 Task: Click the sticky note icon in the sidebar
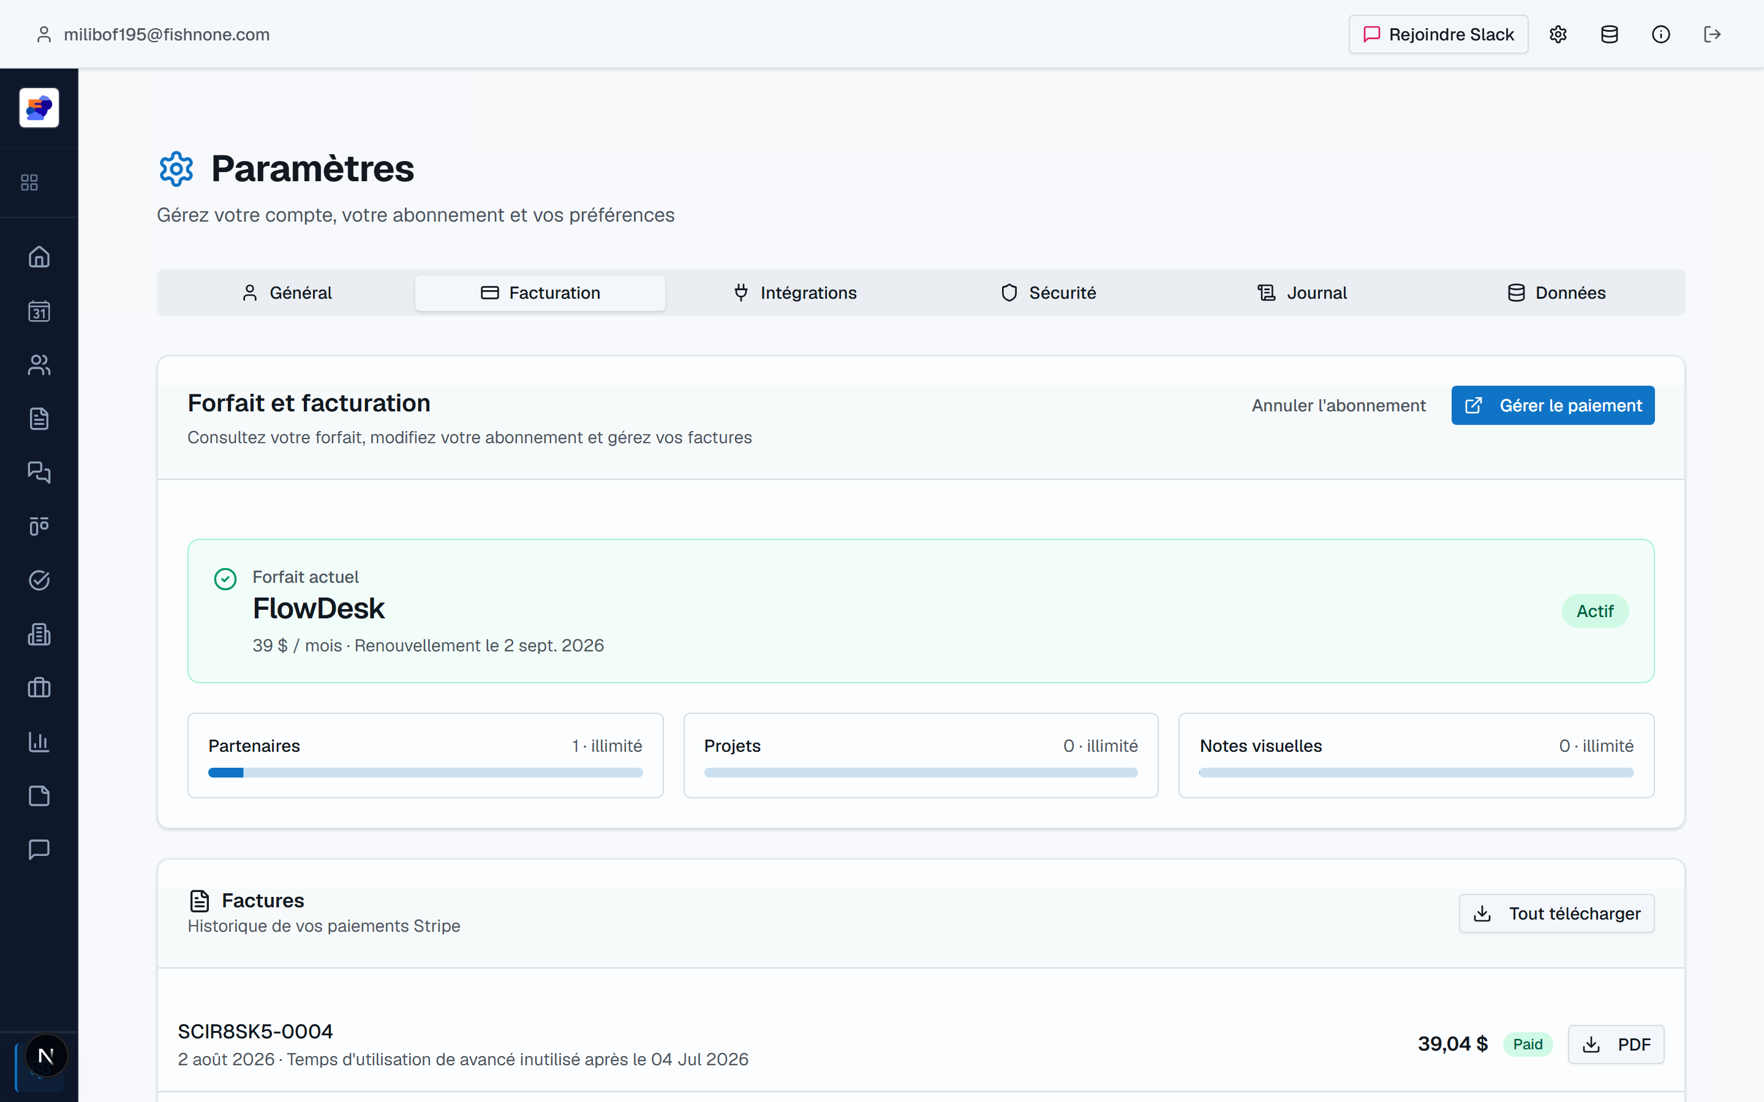39,796
